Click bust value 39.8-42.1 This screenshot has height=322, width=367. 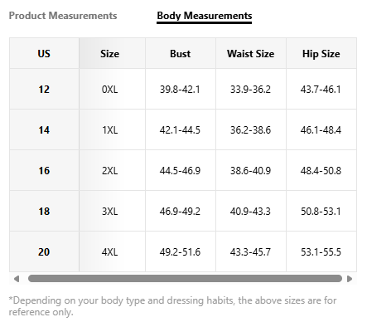(x=180, y=89)
